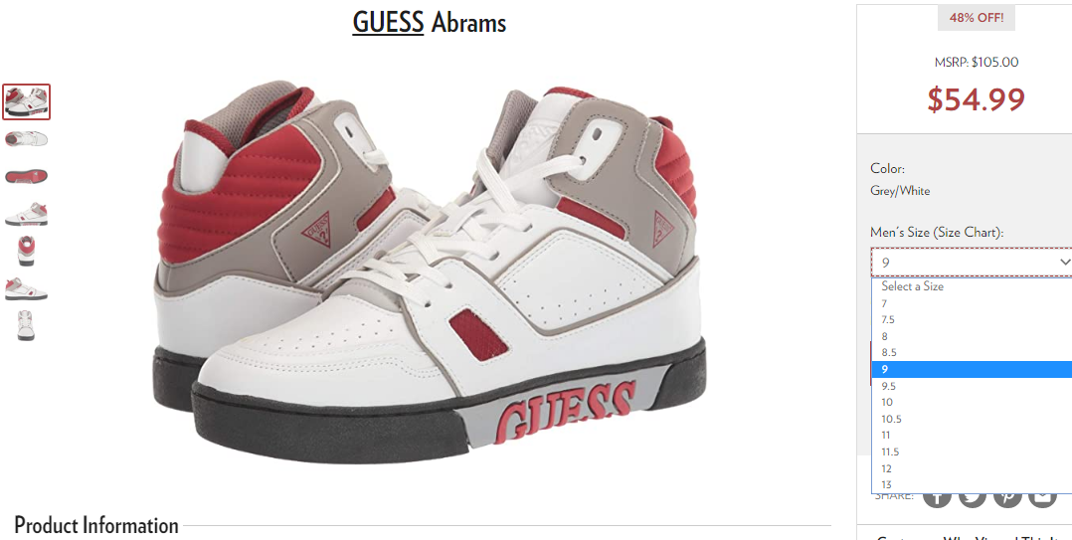Select the highlighted pair-view thumbnail
This screenshot has height=540, width=1072.
(x=26, y=101)
